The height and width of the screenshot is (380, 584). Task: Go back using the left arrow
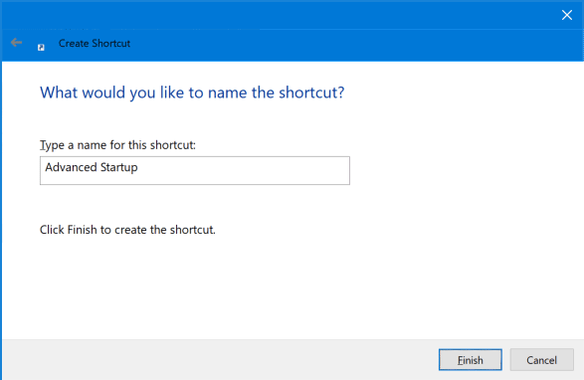16,43
